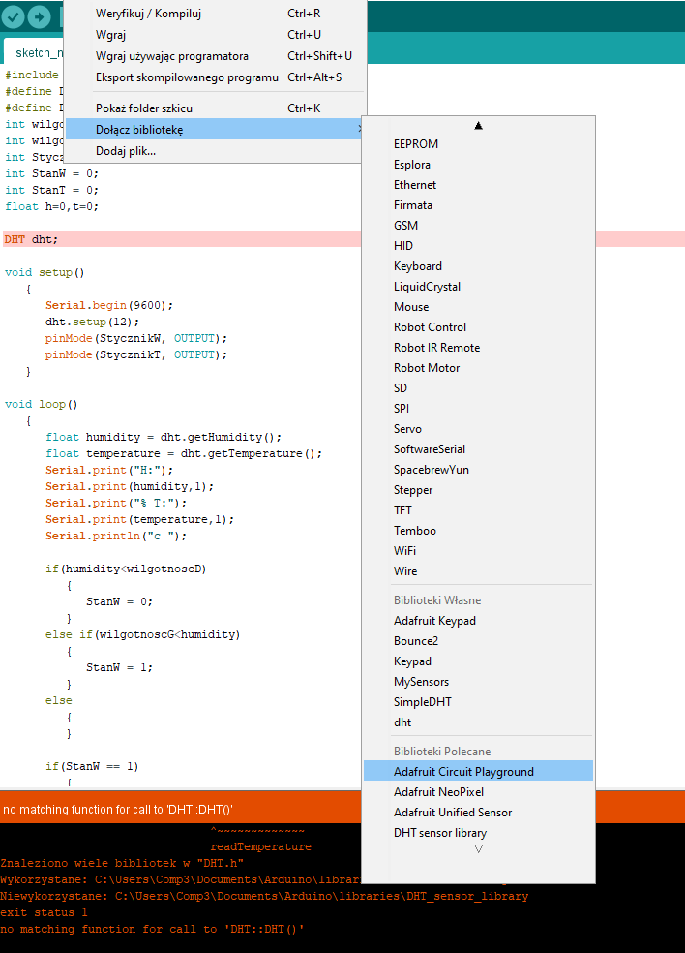Include the Adafruit Keypad library

(x=478, y=621)
